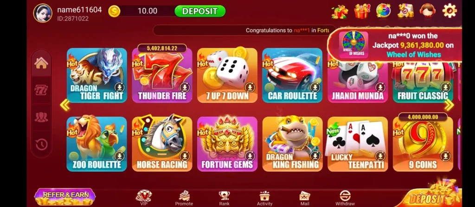Open the Mail tab
This screenshot has width=475, height=207.
304,199
